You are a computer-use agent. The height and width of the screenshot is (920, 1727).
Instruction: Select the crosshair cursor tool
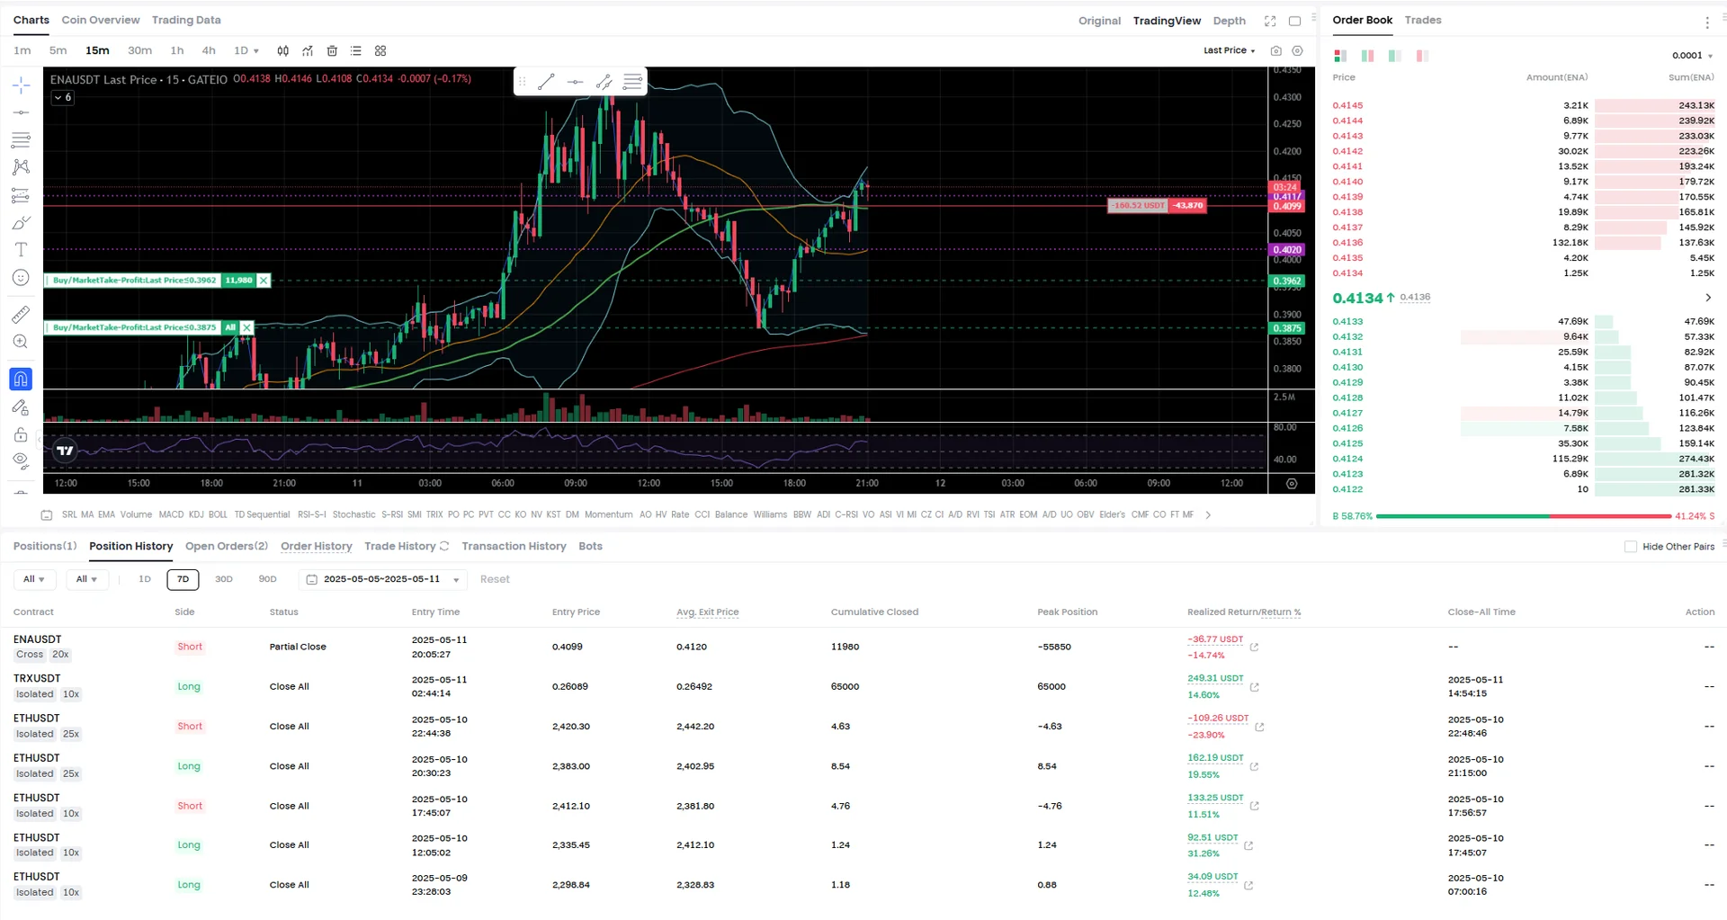(21, 85)
